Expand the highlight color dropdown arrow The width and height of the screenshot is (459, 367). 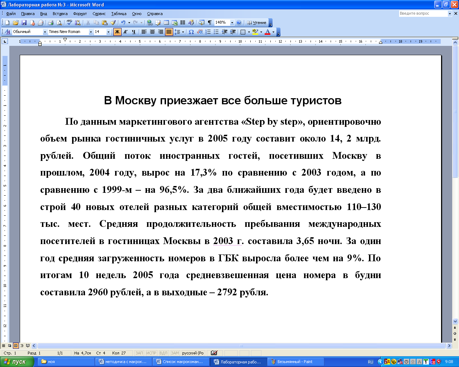(x=261, y=32)
